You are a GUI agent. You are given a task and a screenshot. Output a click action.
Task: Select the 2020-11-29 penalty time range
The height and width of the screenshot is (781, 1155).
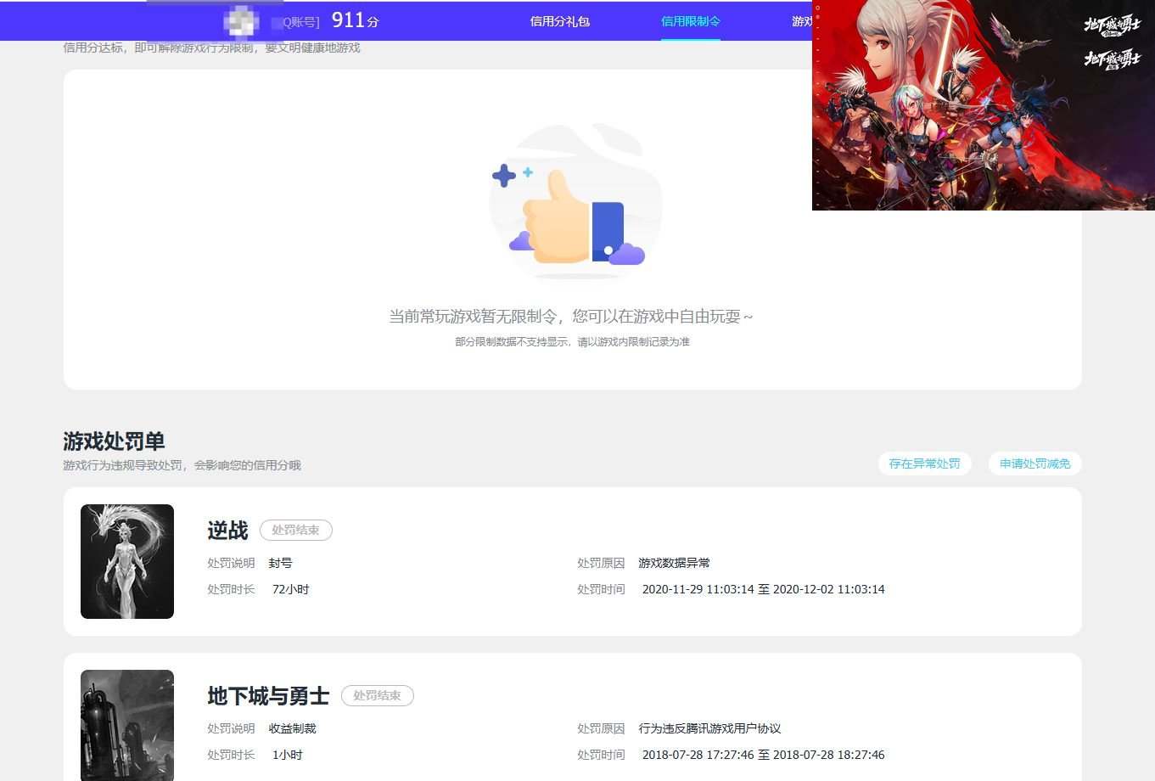click(763, 589)
